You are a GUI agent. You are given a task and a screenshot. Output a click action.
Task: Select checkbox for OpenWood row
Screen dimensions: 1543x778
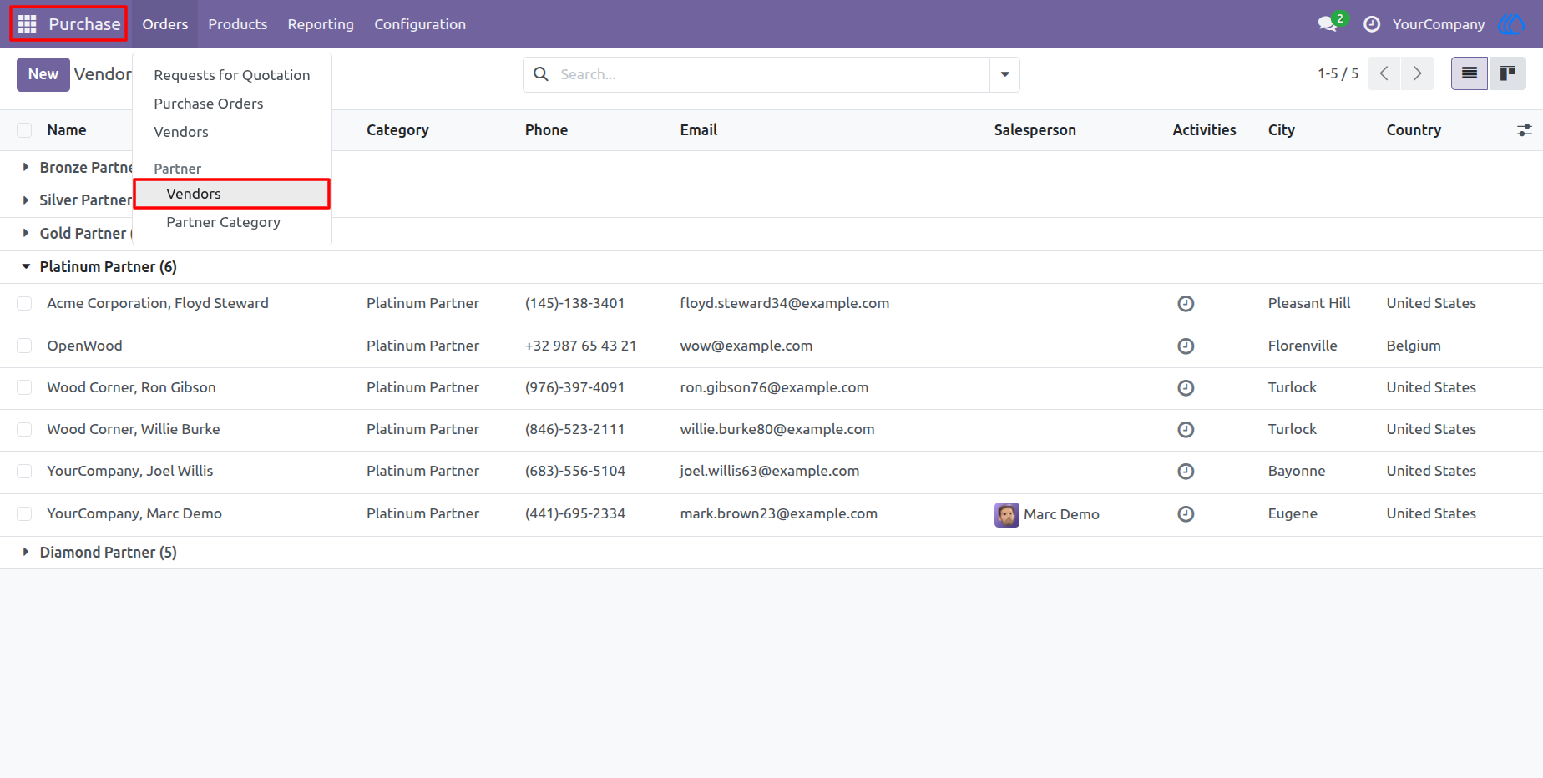pyautogui.click(x=24, y=346)
